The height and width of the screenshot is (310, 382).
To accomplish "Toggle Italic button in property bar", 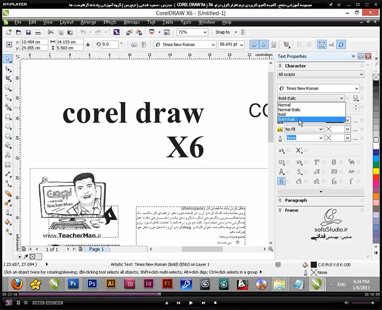I will coord(264,44).
